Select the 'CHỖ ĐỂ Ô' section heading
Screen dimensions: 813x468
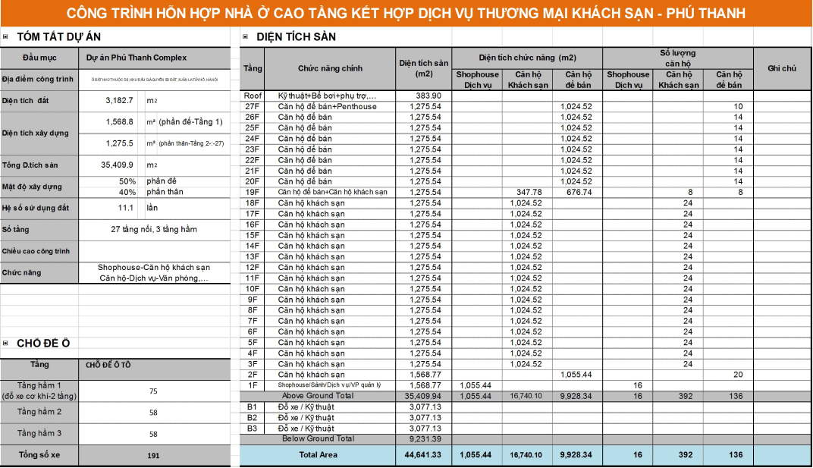click(x=43, y=343)
